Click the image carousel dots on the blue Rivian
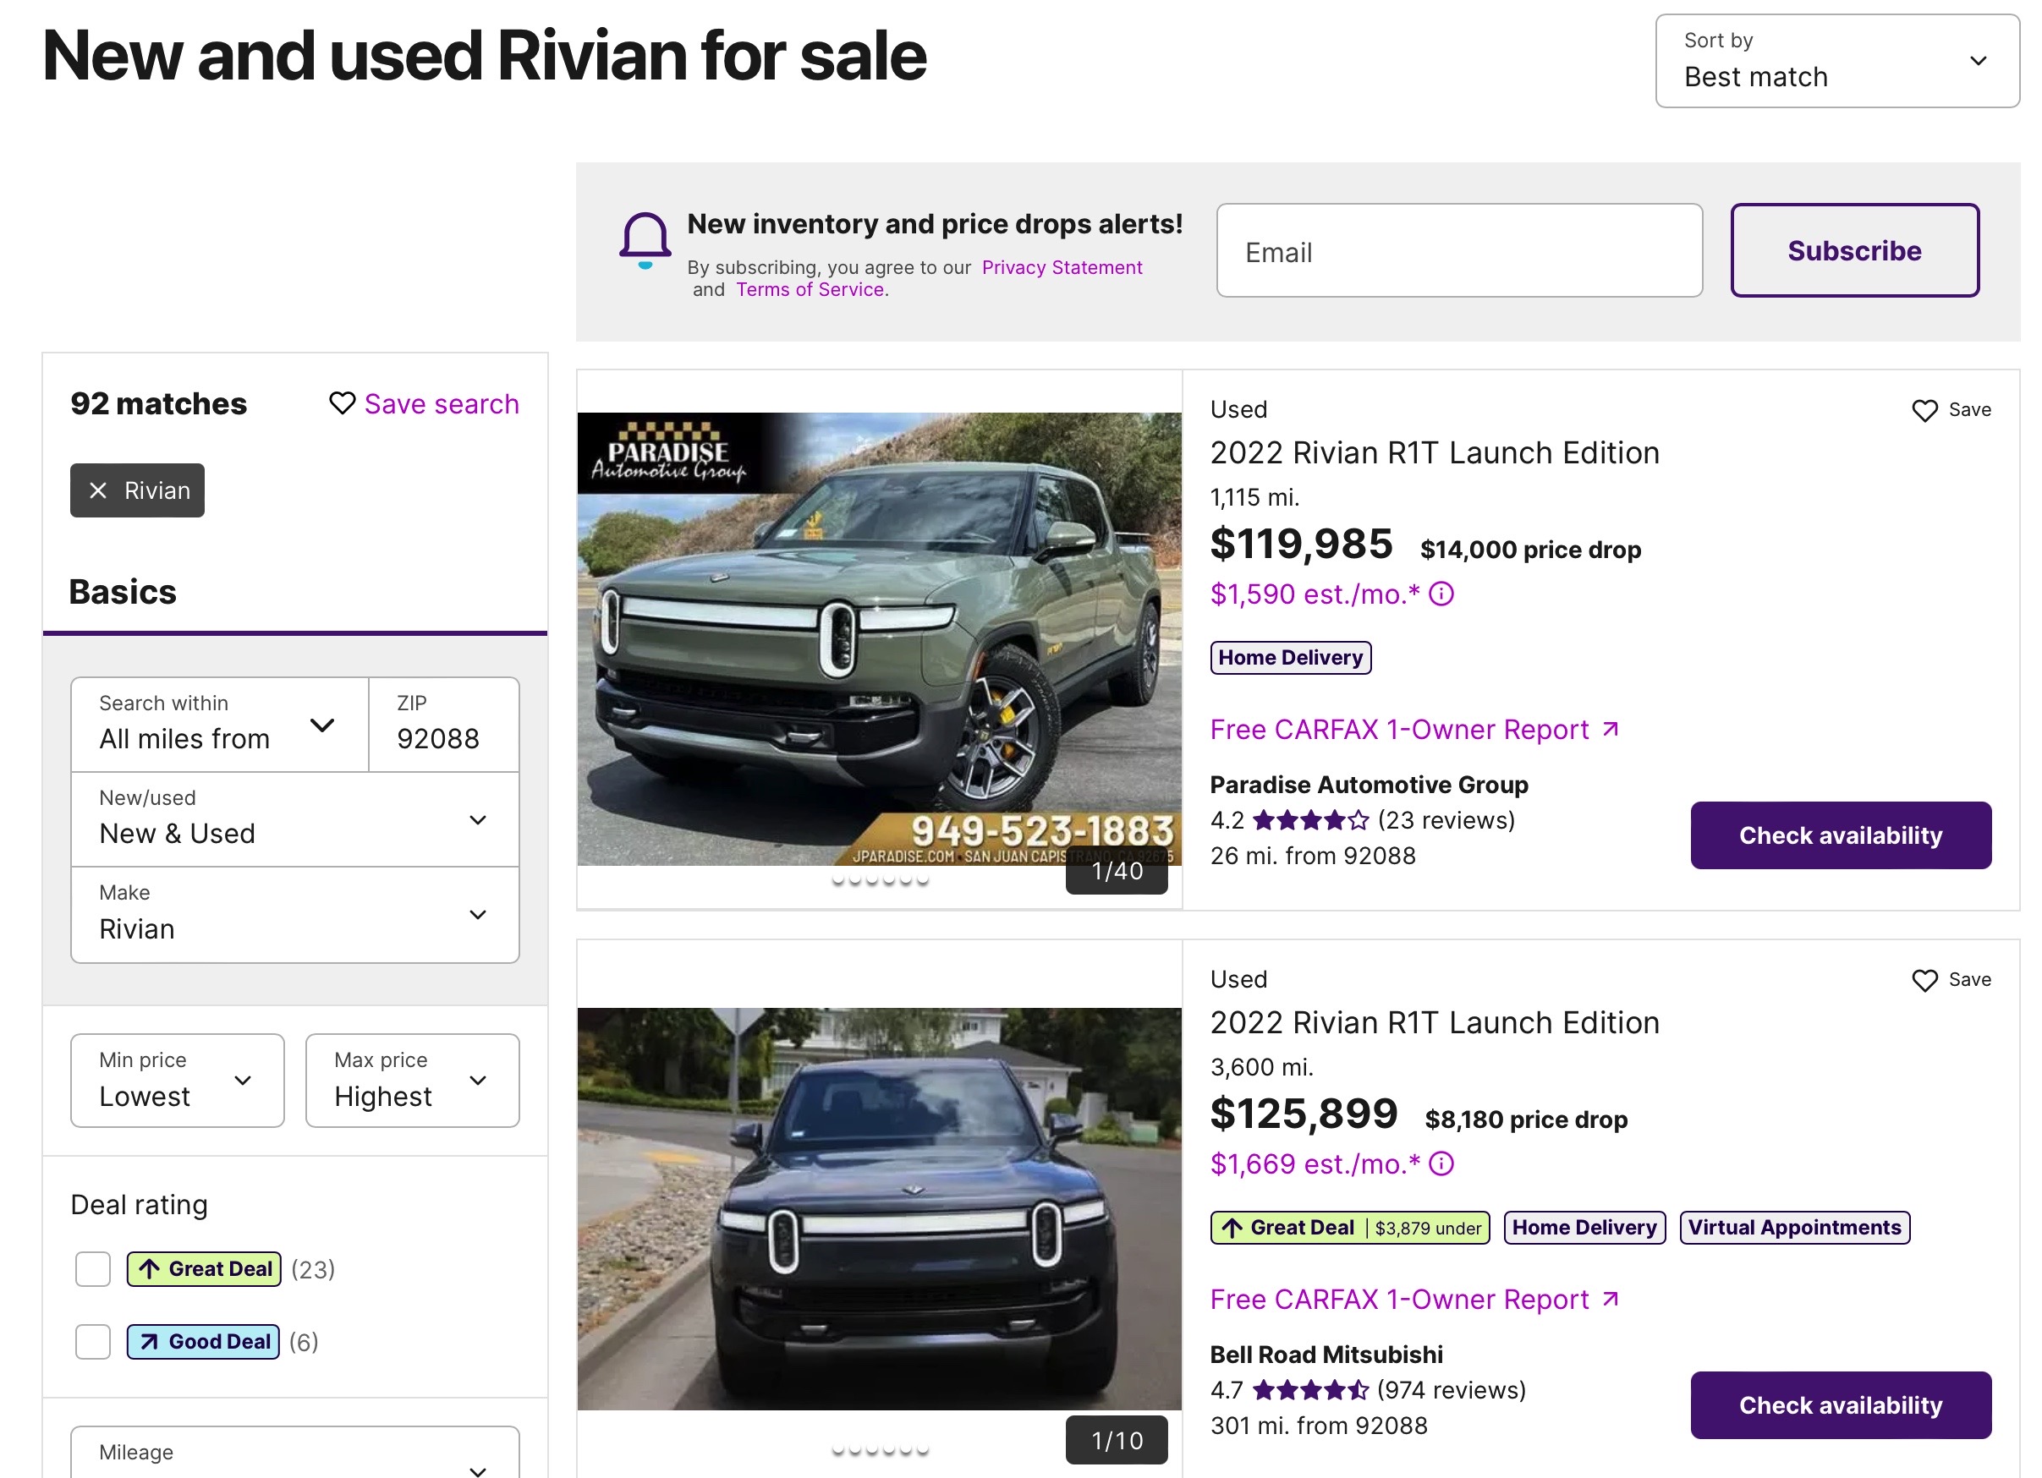 (880, 1449)
